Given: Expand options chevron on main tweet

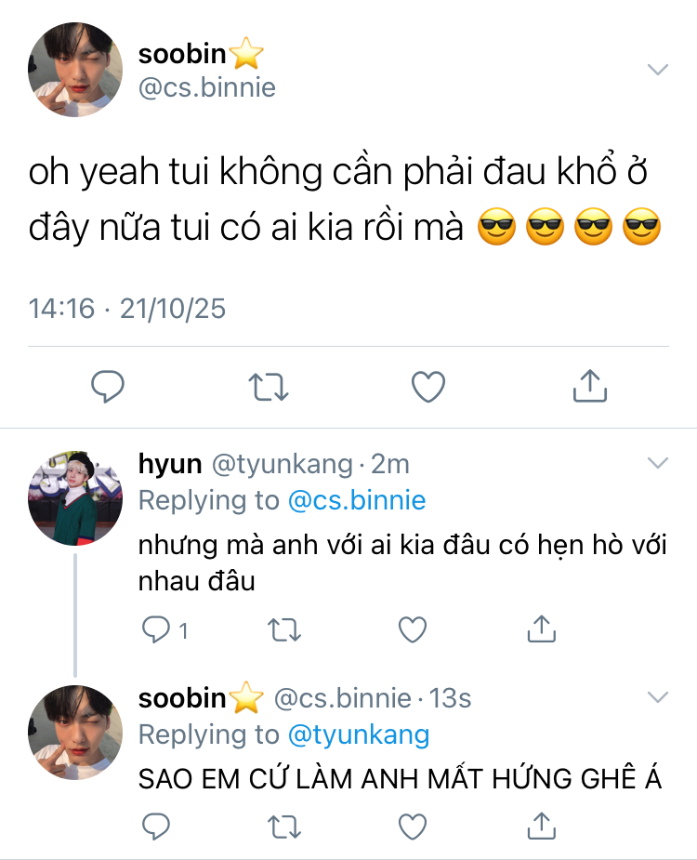Looking at the screenshot, I should coord(658,70).
